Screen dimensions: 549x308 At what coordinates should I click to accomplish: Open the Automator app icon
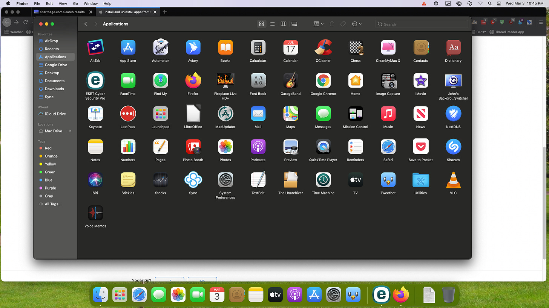pyautogui.click(x=160, y=48)
